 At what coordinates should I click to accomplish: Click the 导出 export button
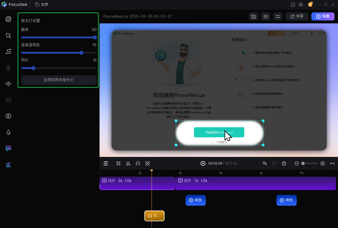pyautogui.click(x=323, y=16)
